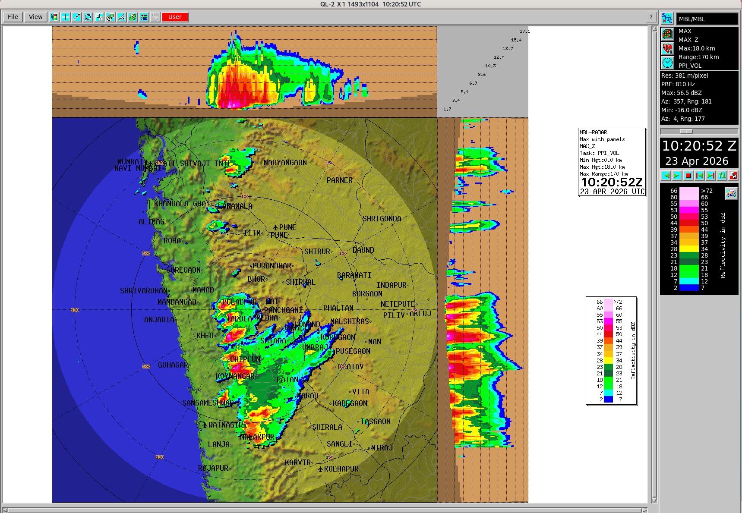
Task: Open the File menu
Action: (13, 17)
